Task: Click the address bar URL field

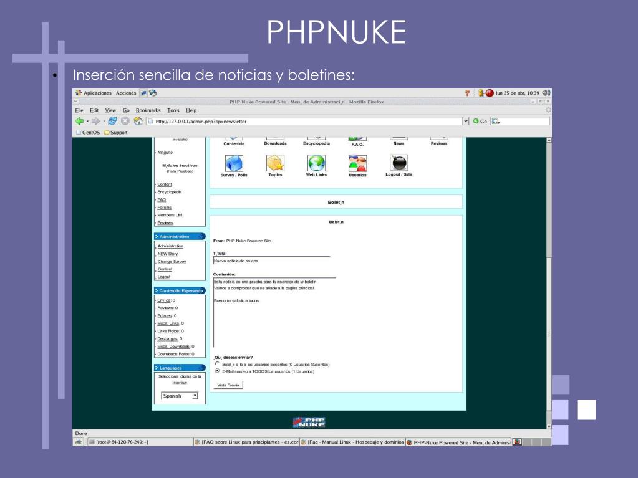Action: tap(304, 121)
